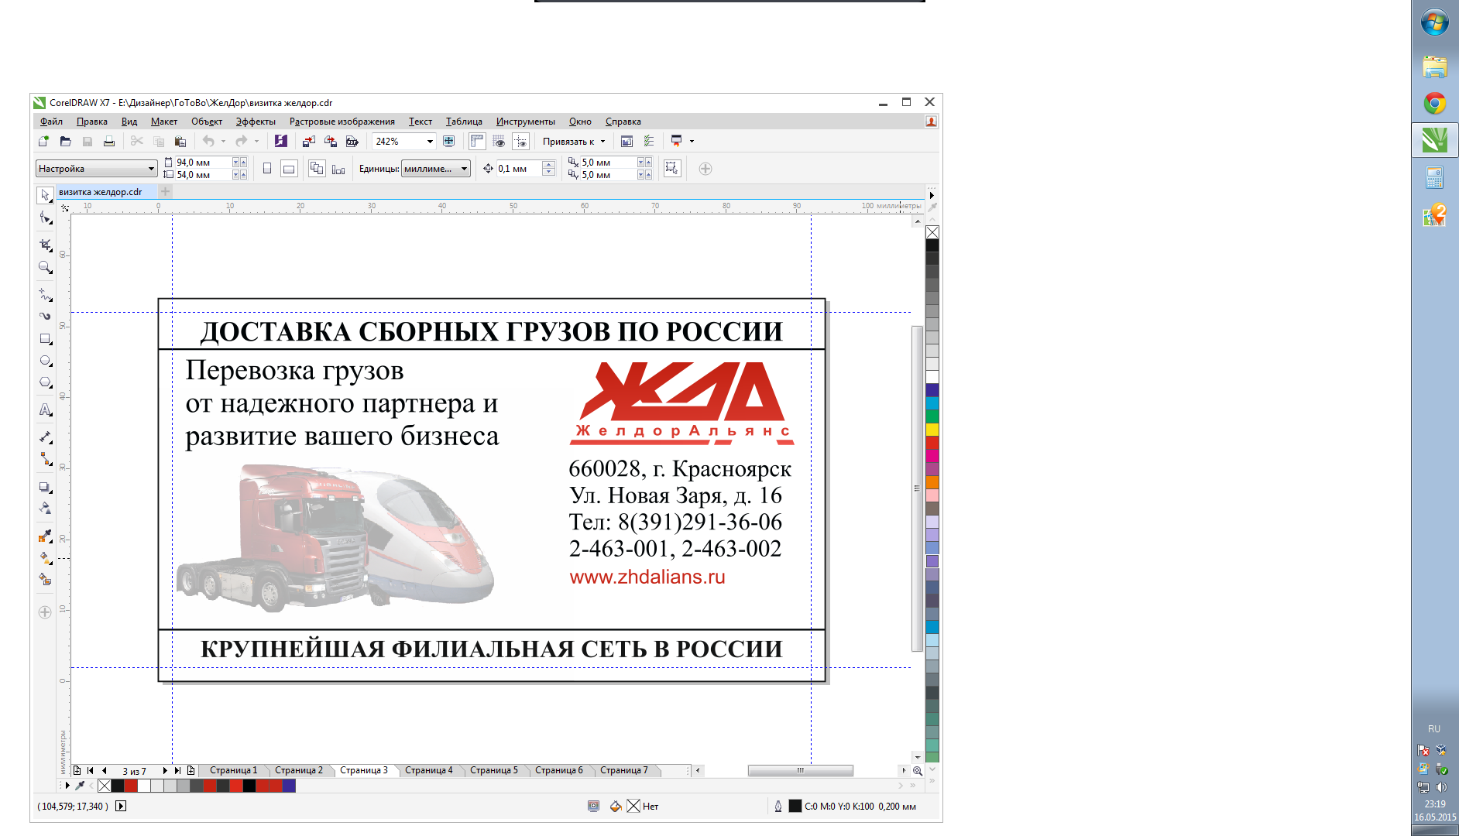
Task: Select the Transparency tool
Action: pos(45,509)
